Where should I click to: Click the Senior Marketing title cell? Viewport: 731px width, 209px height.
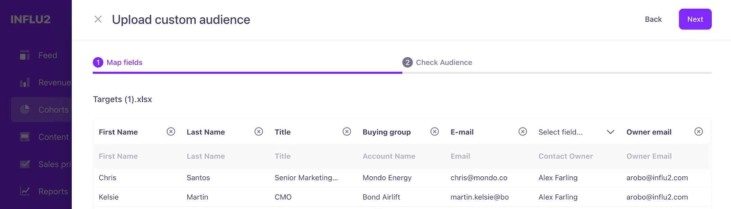(306, 178)
